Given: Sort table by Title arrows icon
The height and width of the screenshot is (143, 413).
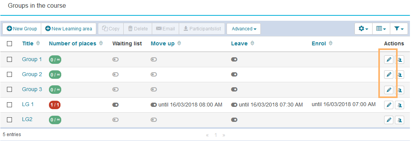Looking at the screenshot, I should tap(38, 43).
